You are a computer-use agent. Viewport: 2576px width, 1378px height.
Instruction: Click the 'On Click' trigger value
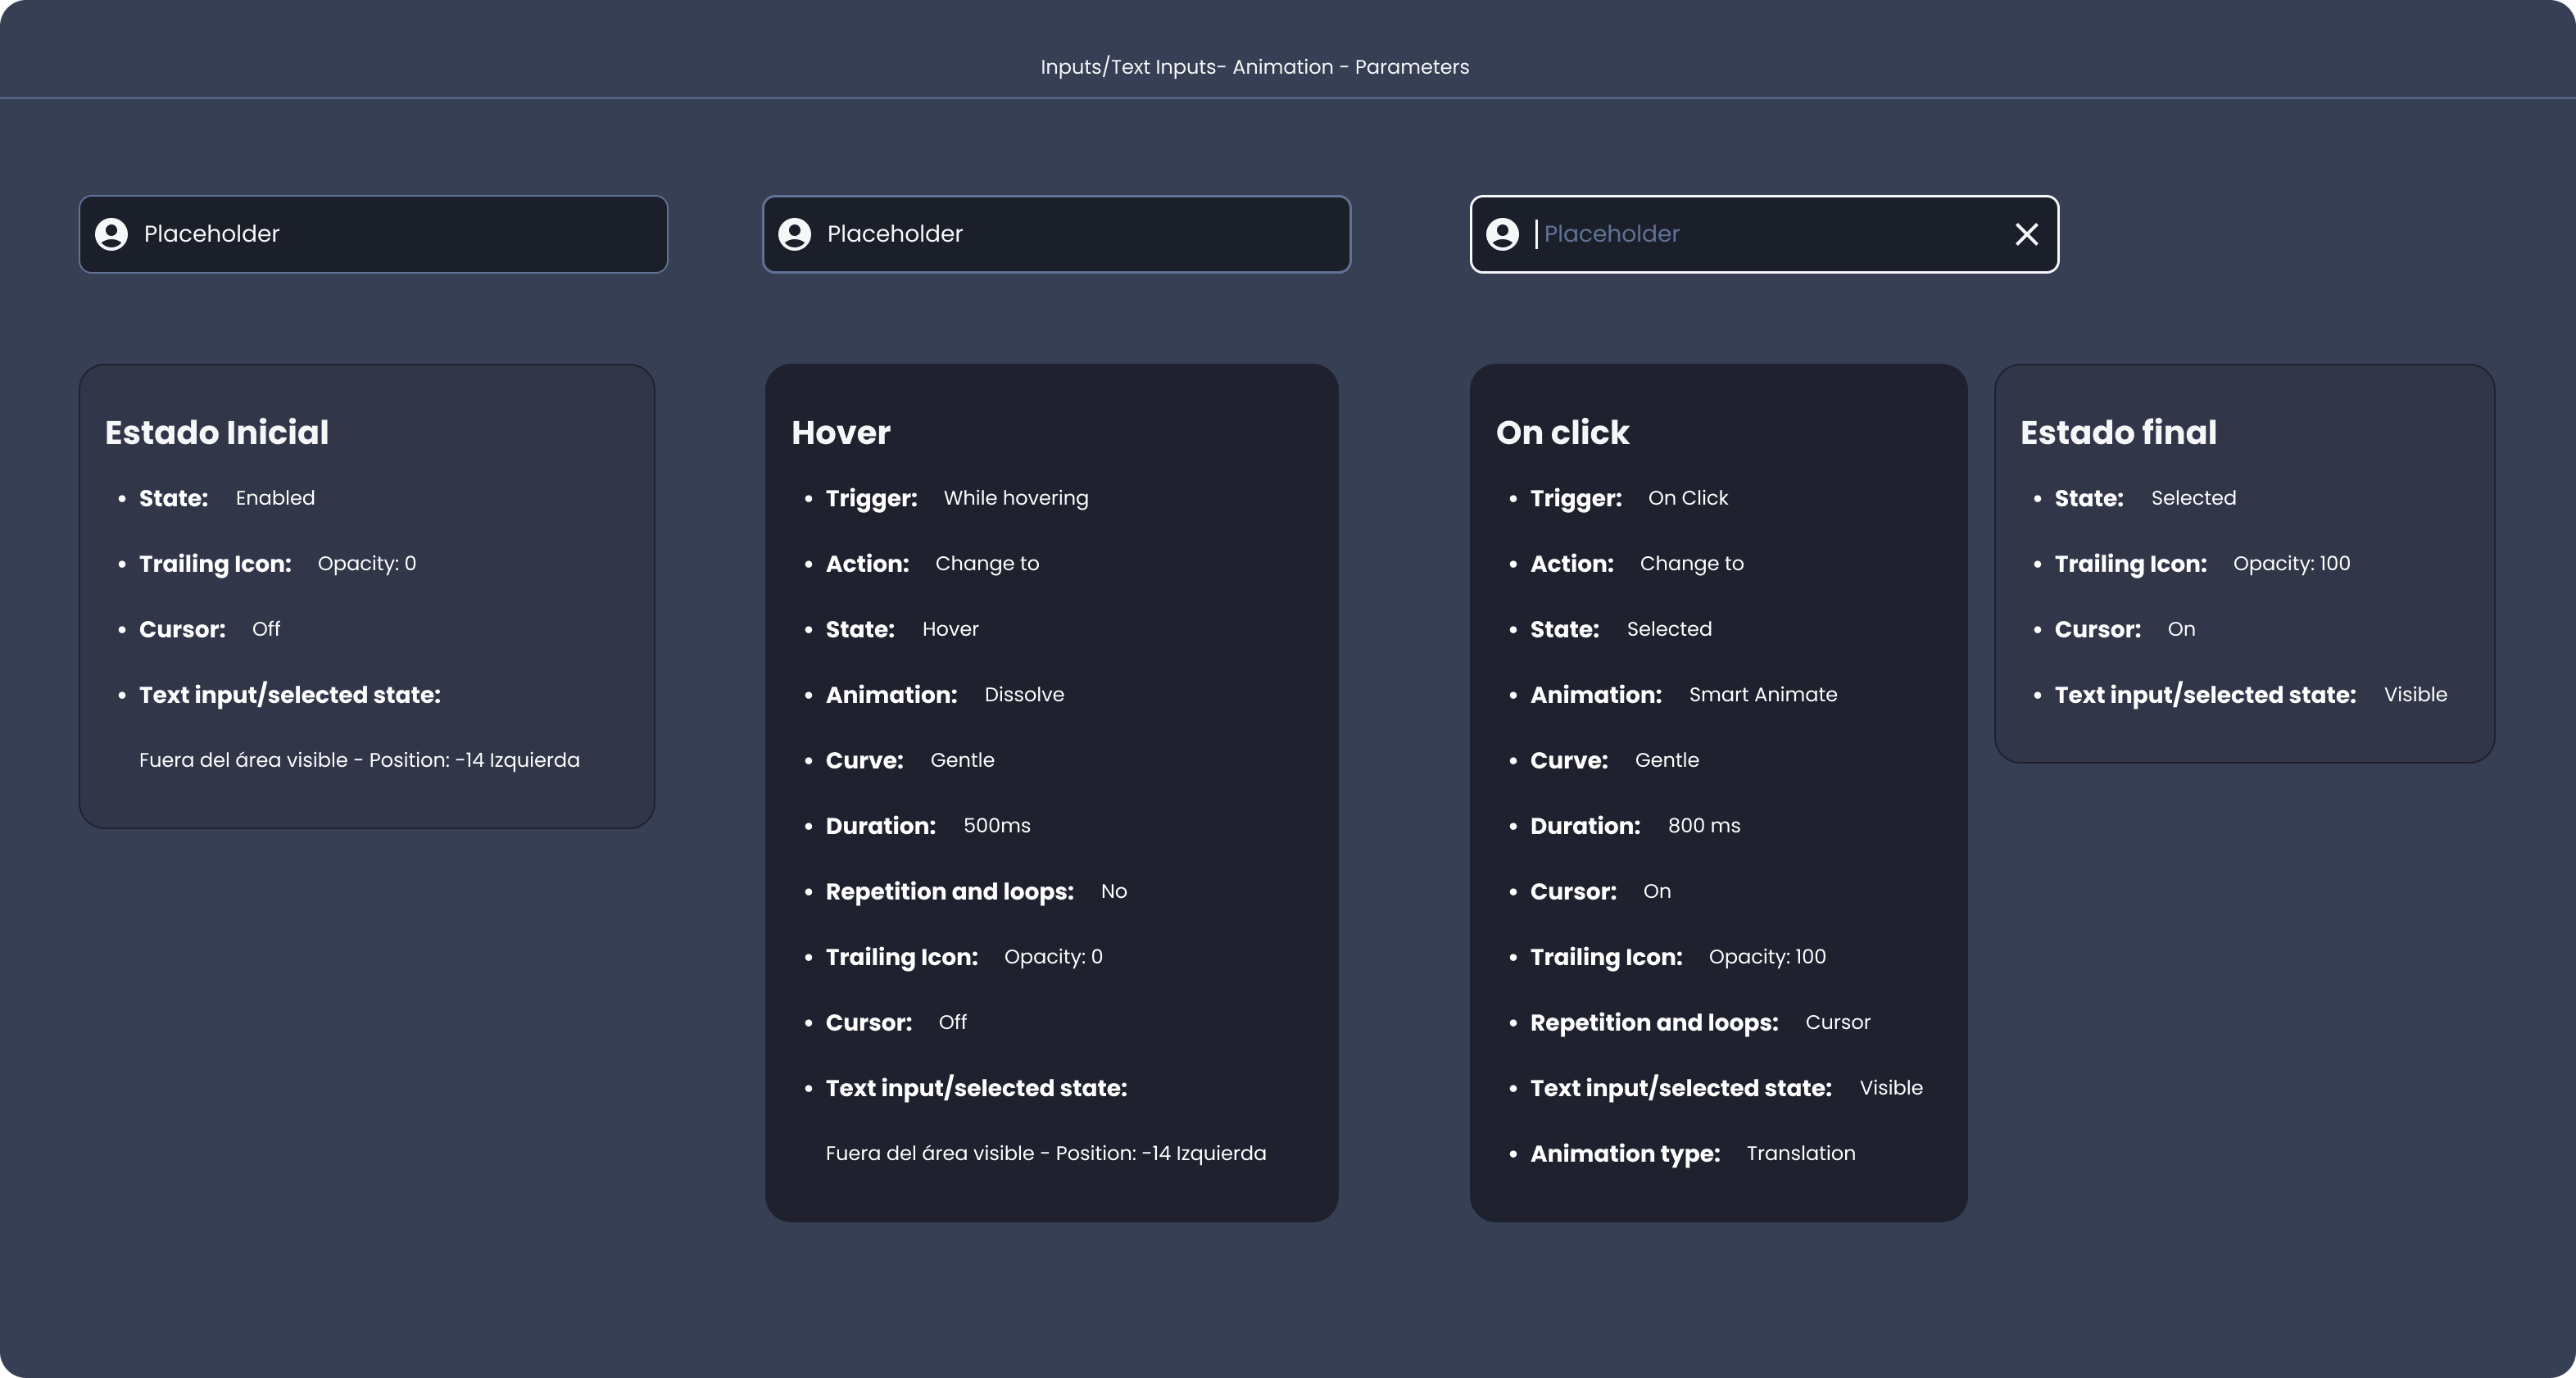1688,498
